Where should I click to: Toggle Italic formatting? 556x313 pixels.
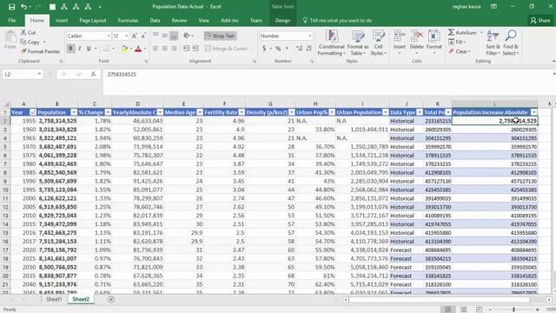point(80,49)
